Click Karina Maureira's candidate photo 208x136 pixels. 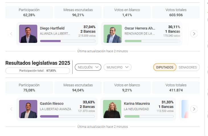click(112, 109)
